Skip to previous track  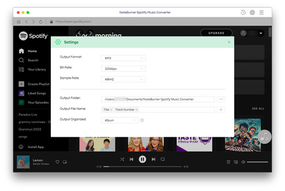click(x=132, y=159)
